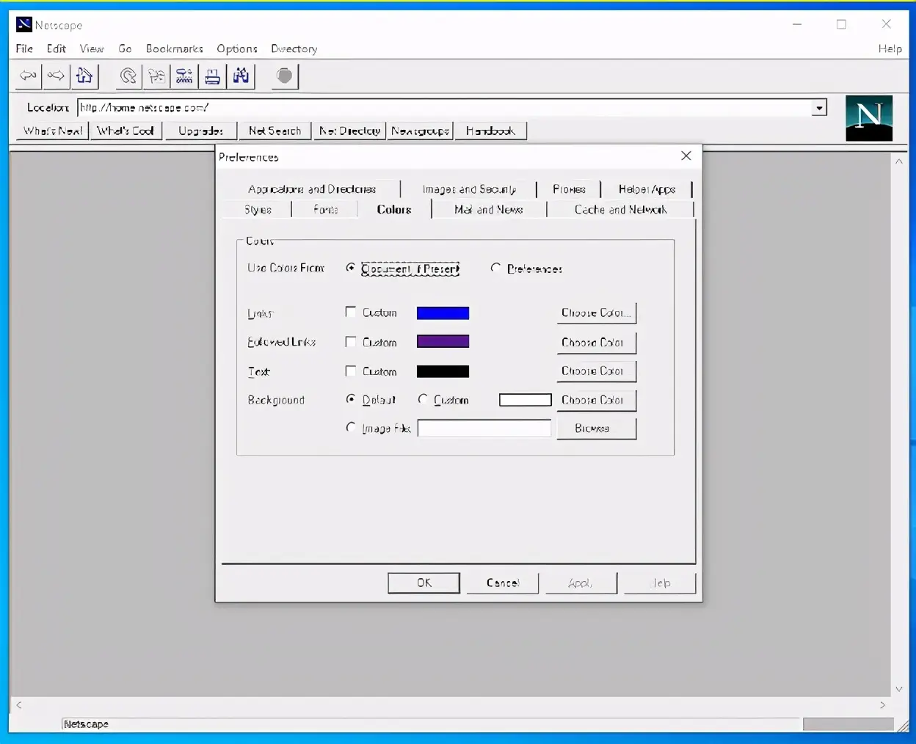Click the Open Location toolbar icon
Screen dimensions: 916x744
pyautogui.click(x=184, y=76)
